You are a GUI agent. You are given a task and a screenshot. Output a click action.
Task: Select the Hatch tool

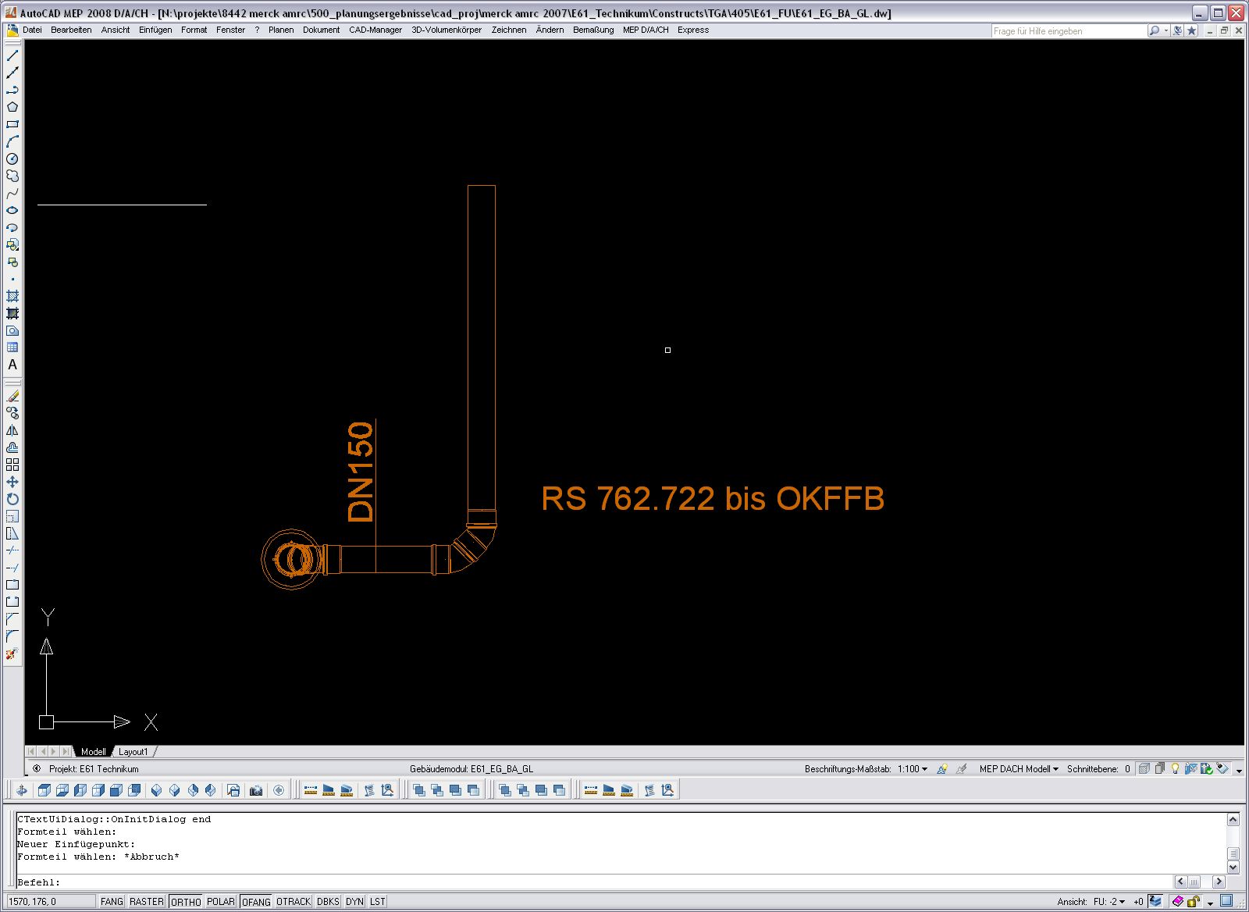coord(12,296)
